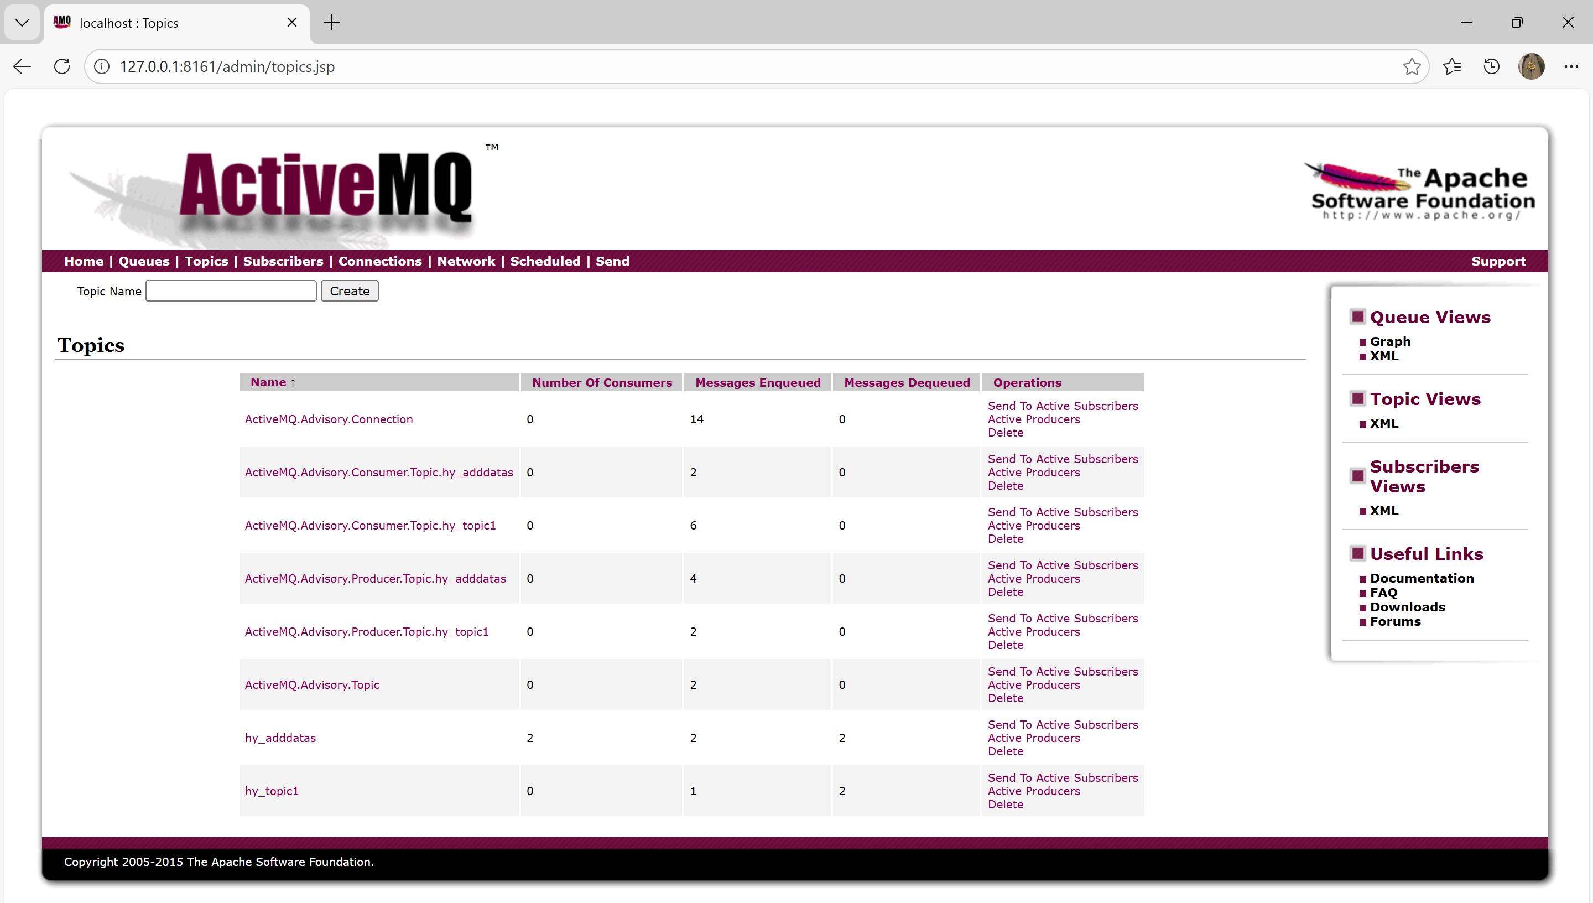Open browser history icon
1593x903 pixels.
tap(1491, 66)
